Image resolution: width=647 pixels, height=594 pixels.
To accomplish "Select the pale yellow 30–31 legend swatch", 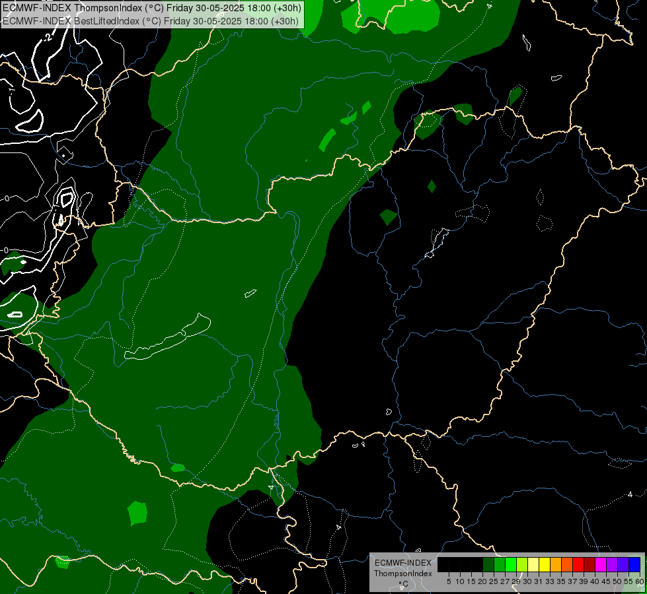I will [533, 564].
